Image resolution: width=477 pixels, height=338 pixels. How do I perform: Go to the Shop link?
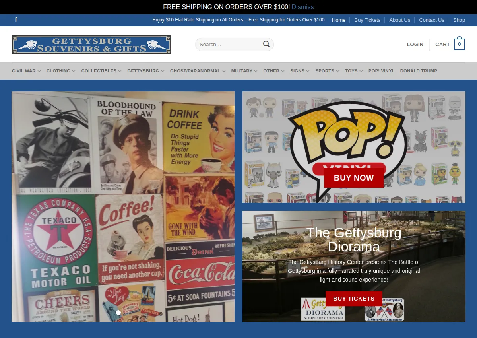coord(459,20)
